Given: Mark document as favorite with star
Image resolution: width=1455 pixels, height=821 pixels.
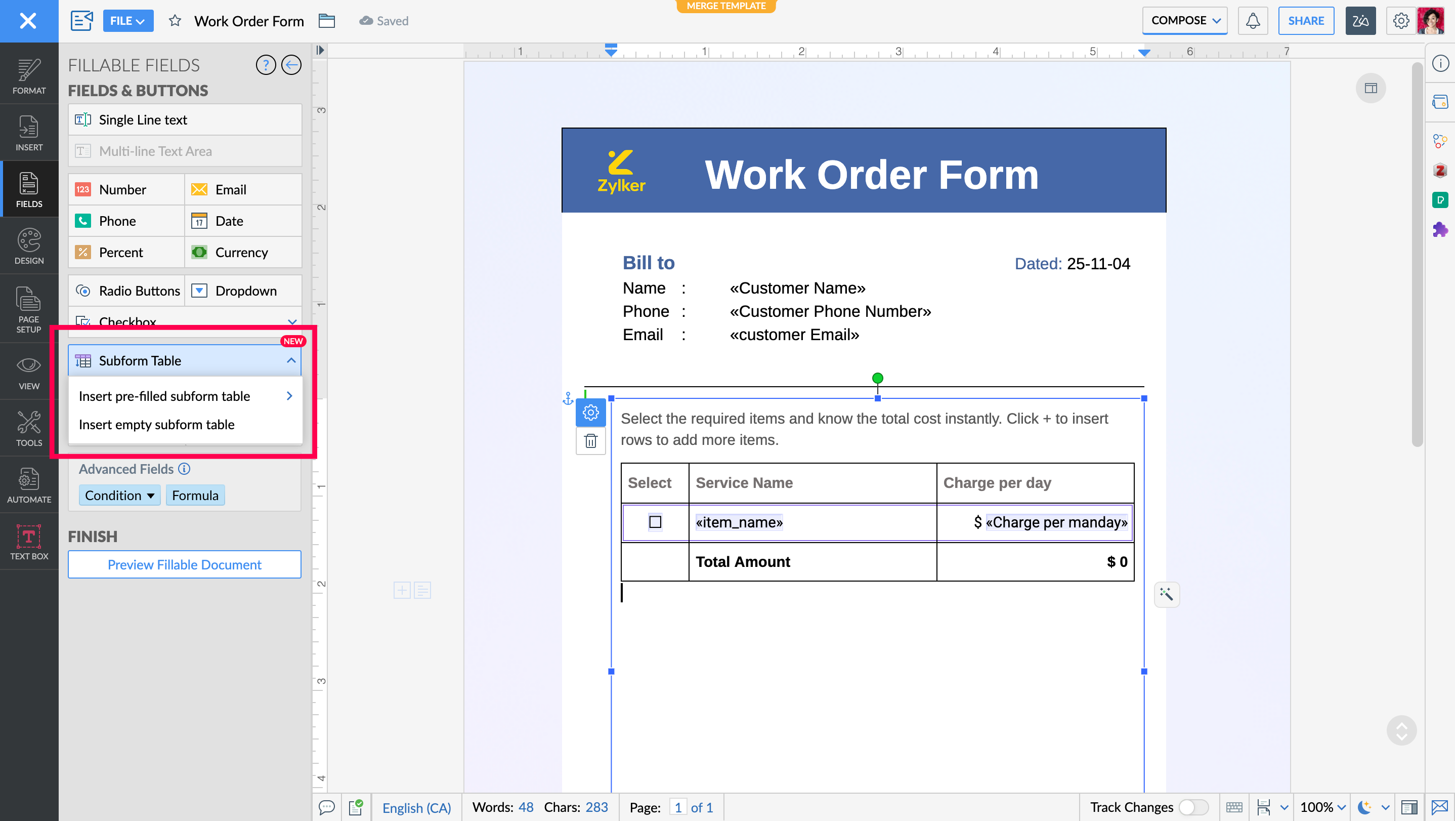Looking at the screenshot, I should pyautogui.click(x=175, y=21).
